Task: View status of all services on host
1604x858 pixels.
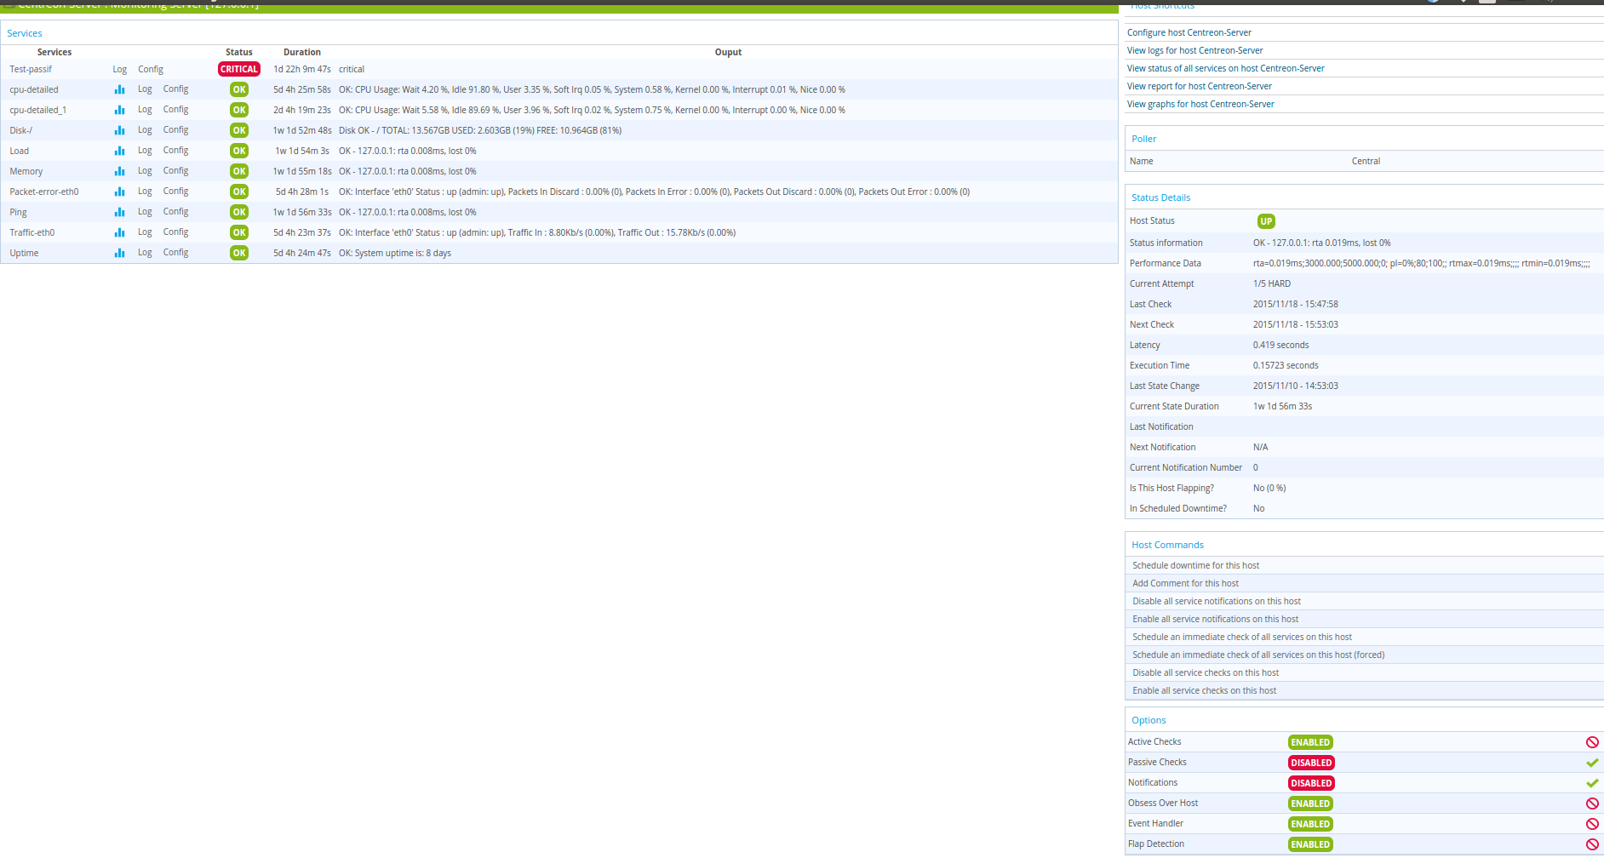Action: pos(1226,68)
